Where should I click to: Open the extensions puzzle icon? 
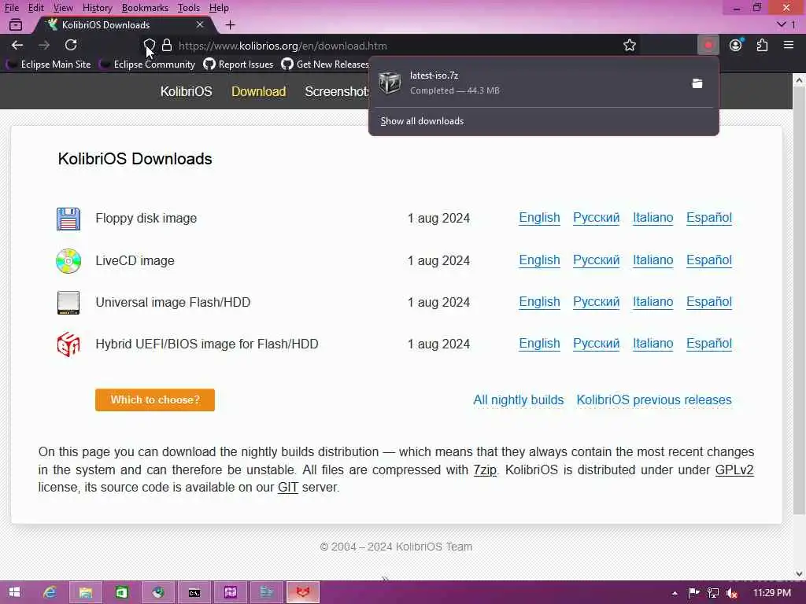pos(762,45)
